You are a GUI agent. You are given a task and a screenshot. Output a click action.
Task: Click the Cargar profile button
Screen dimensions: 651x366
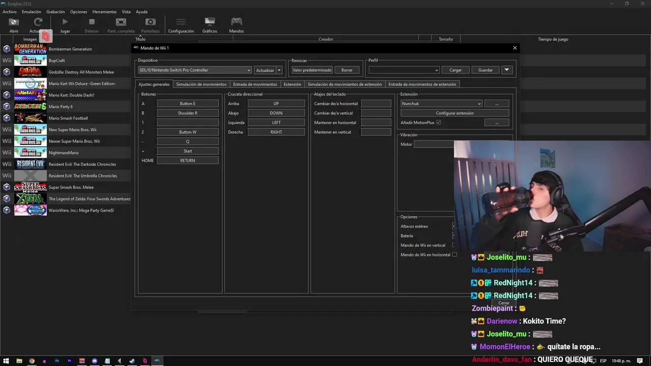(456, 70)
